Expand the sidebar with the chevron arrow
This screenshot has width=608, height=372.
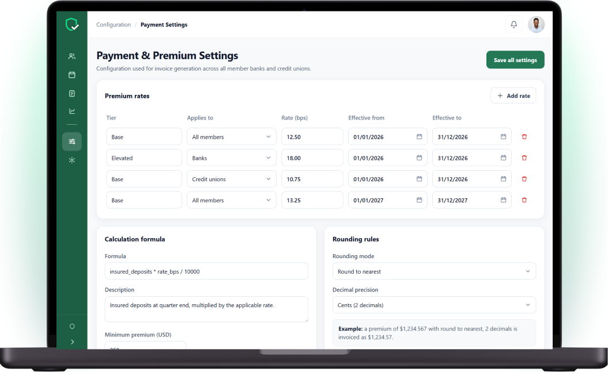coord(72,342)
